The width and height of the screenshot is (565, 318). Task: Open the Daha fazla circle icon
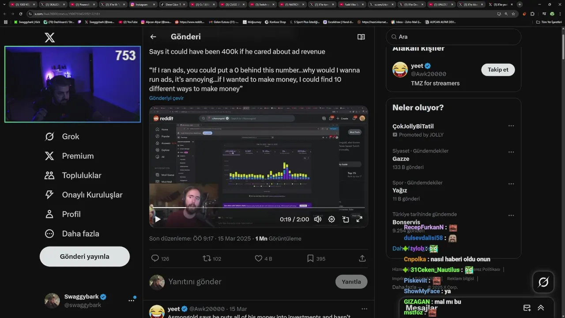click(49, 234)
